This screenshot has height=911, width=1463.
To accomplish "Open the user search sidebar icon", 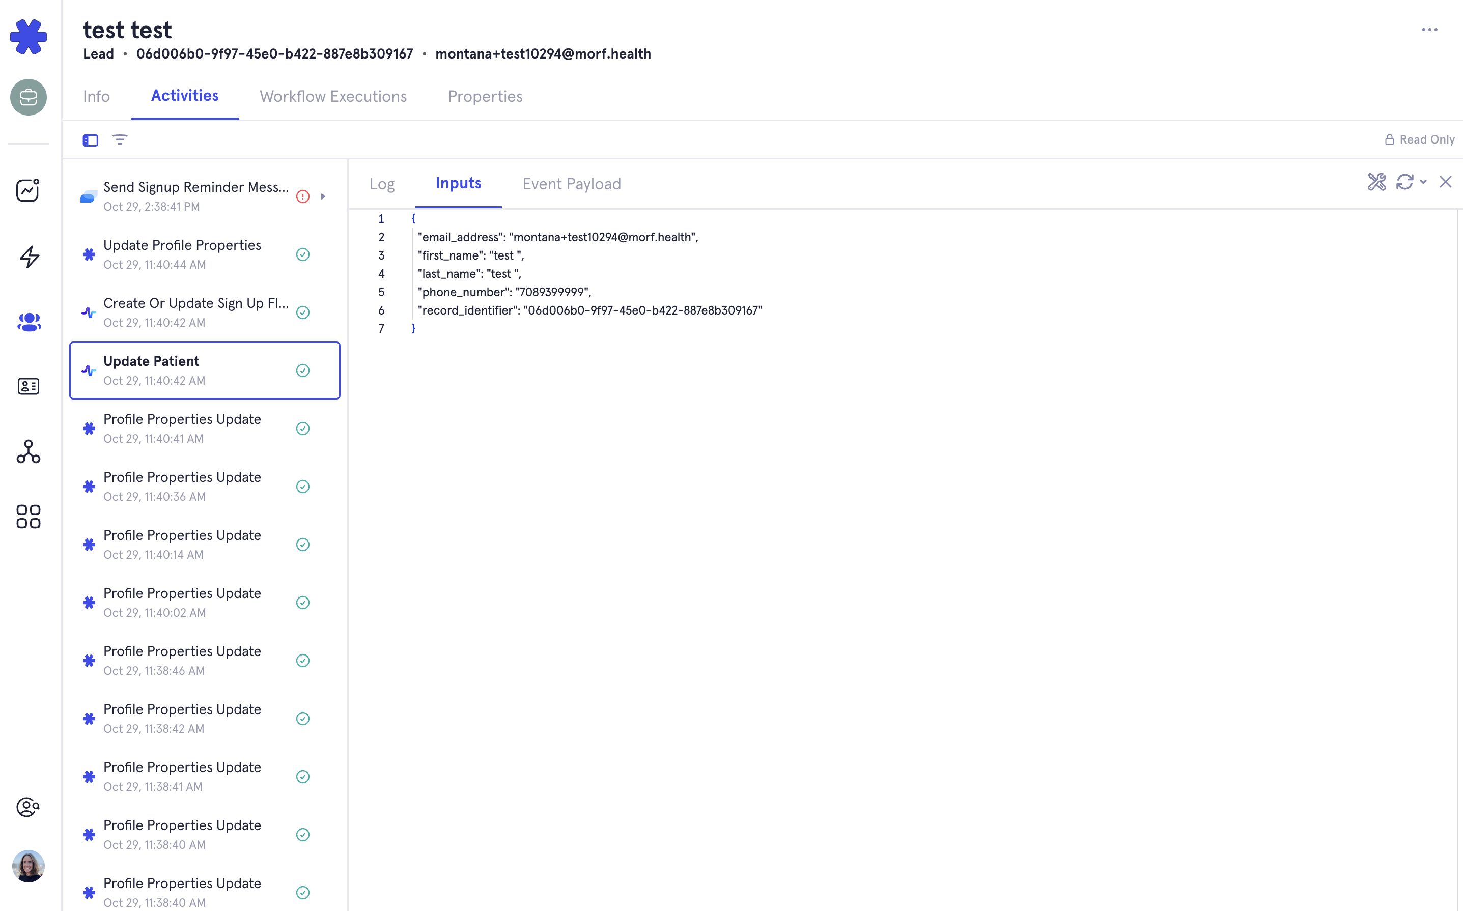I will (x=29, y=807).
